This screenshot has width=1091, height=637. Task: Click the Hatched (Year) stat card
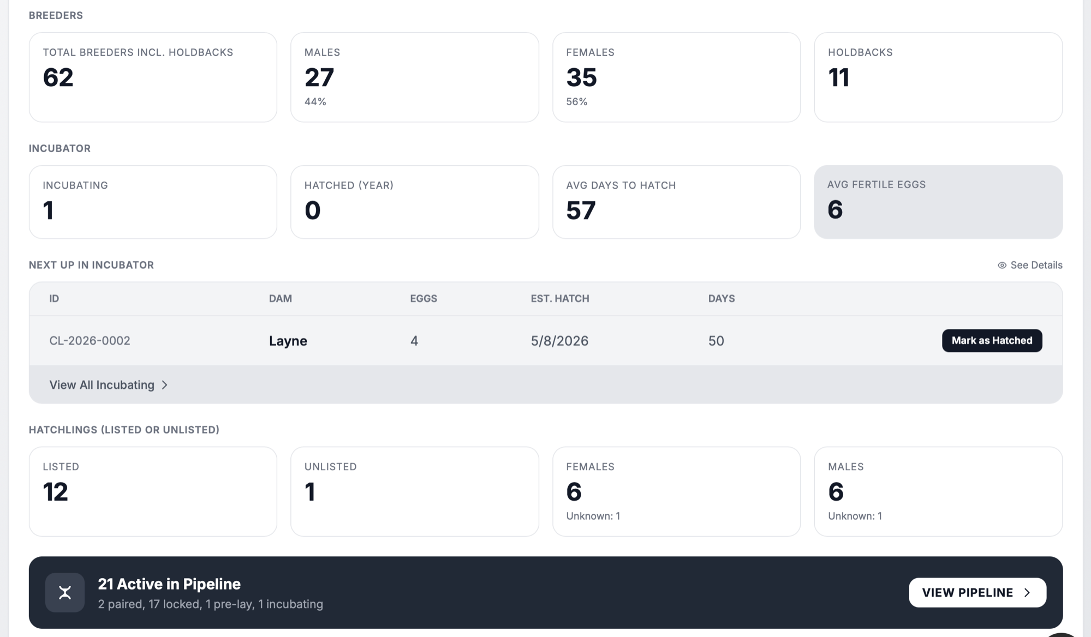[414, 202]
